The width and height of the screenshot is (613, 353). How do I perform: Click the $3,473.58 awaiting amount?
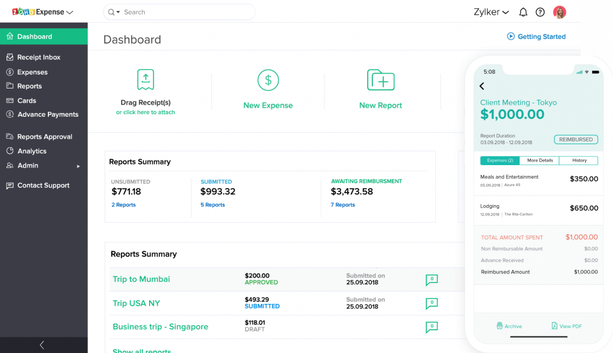[x=352, y=191]
